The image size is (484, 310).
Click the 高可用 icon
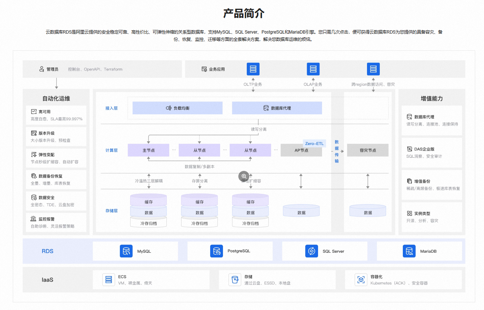tap(34, 112)
